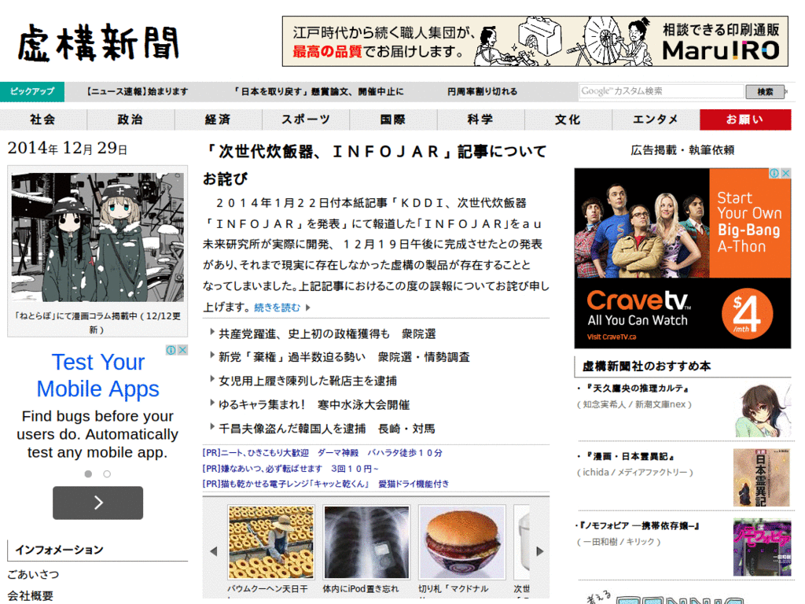This screenshot has height=604, width=805.
Task: Open 『天久鷹央の推理カルテ』 book link
Action: (x=637, y=389)
